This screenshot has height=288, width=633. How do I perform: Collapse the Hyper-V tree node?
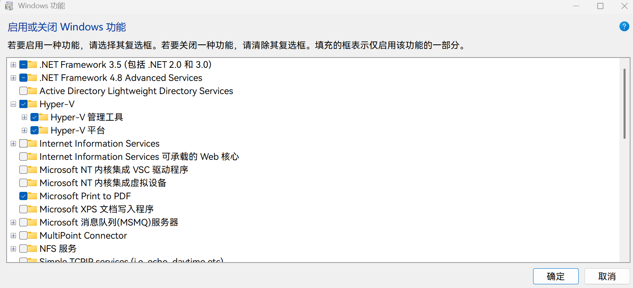(x=13, y=104)
